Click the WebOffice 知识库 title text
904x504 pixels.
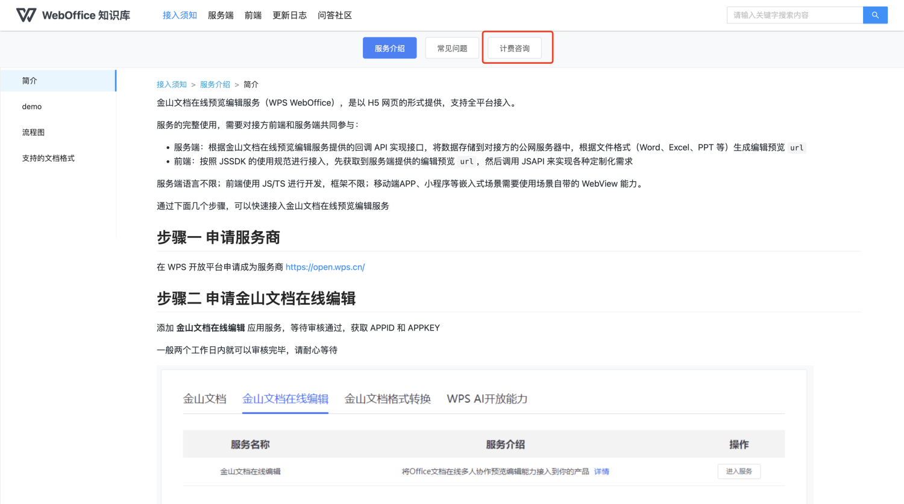[x=86, y=15]
